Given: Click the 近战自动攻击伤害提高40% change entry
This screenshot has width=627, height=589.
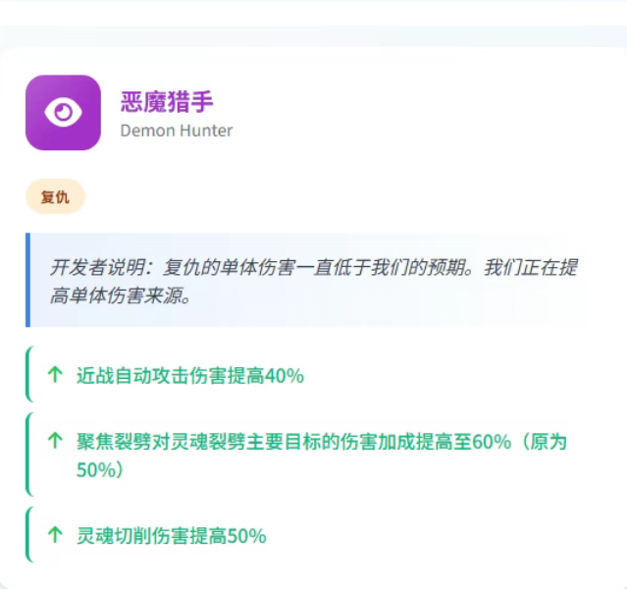Looking at the screenshot, I should click(190, 376).
